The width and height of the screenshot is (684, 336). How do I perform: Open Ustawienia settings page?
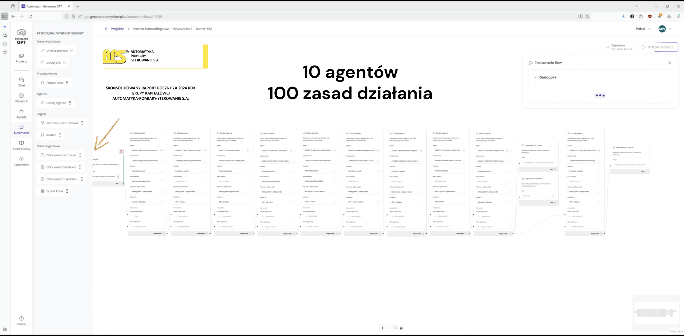(x=21, y=161)
